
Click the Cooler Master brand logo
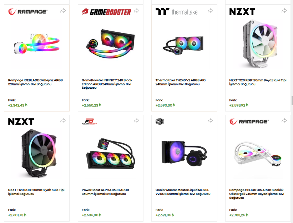[160, 121]
